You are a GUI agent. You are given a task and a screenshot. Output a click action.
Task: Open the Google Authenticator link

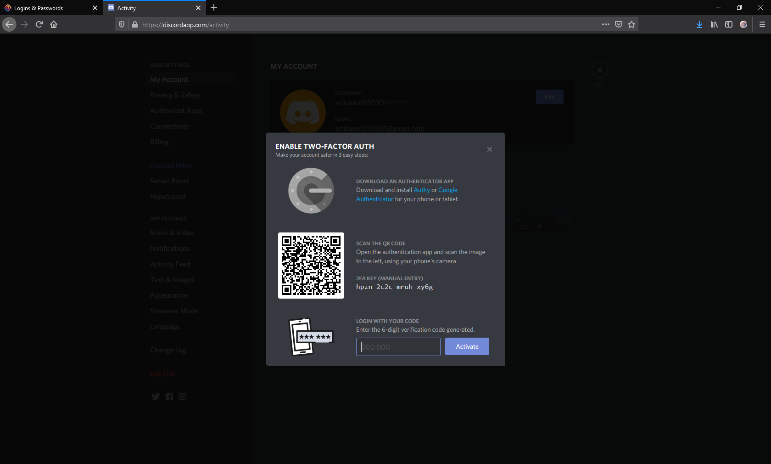tap(407, 194)
